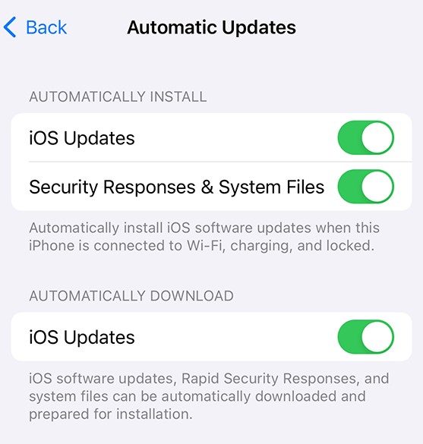Disable automatic install of iOS Updates toggle
423x444 pixels.
[366, 137]
